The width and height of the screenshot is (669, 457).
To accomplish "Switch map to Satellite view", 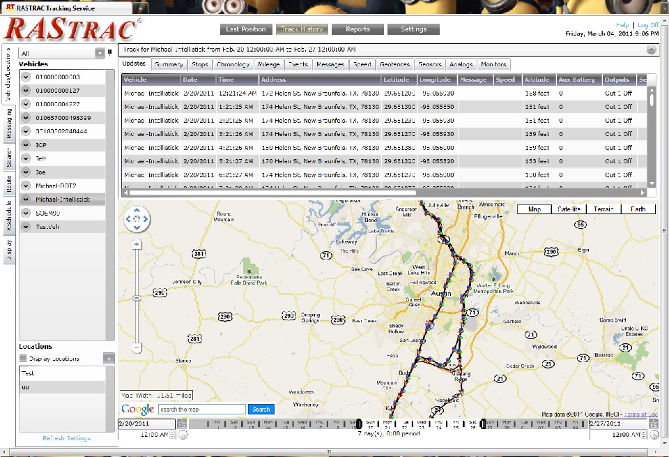I will coord(569,209).
